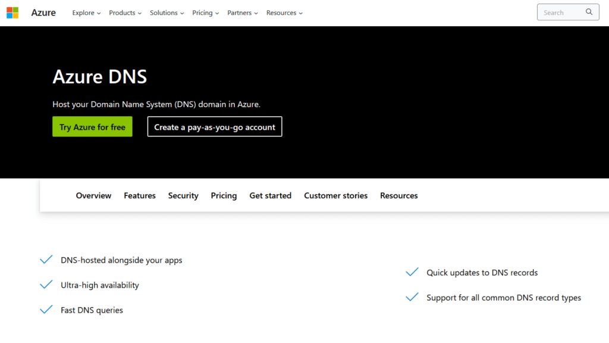Click text 'Host your Domain Name System (DNS) domain in Azure.'
Image resolution: width=609 pixels, height=343 pixels.
pos(156,105)
